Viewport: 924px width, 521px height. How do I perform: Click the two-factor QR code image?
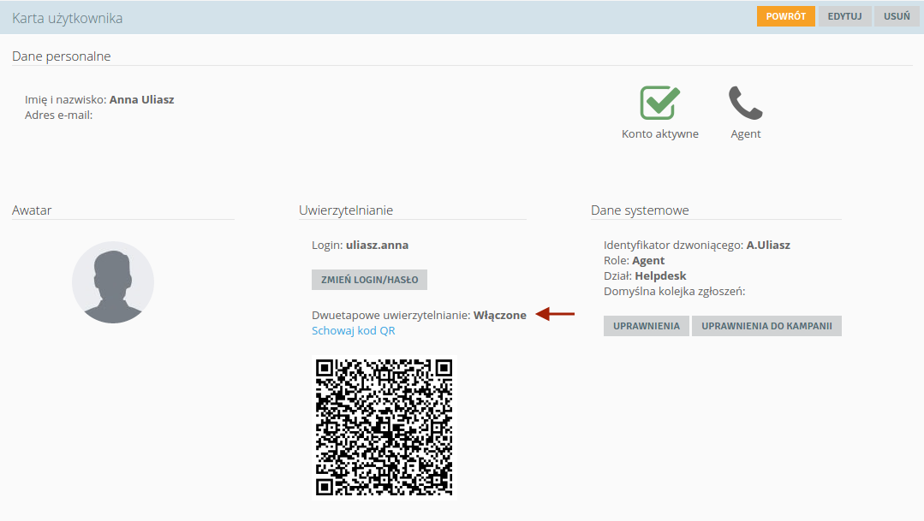[x=385, y=428]
